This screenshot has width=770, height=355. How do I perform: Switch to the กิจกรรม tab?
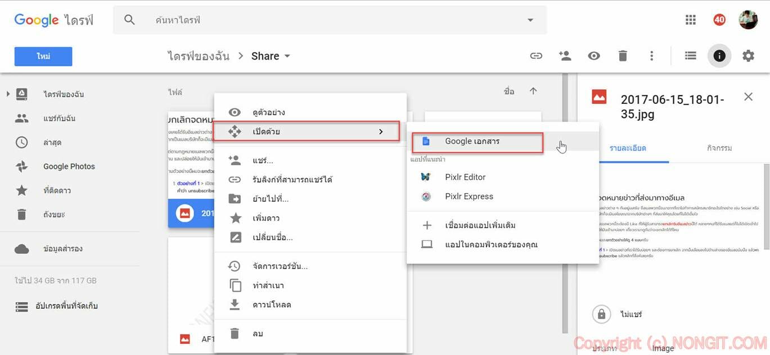point(719,148)
